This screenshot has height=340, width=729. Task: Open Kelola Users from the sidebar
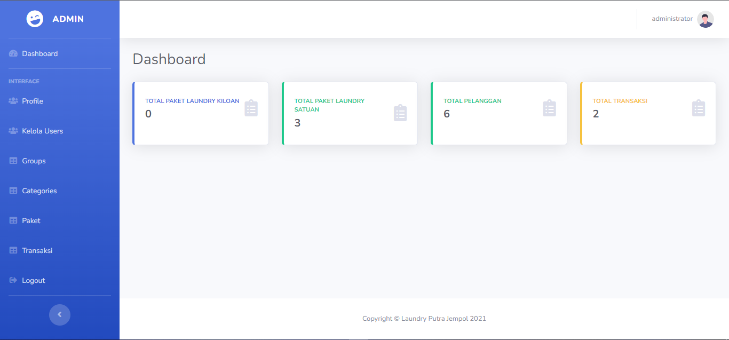coord(42,131)
